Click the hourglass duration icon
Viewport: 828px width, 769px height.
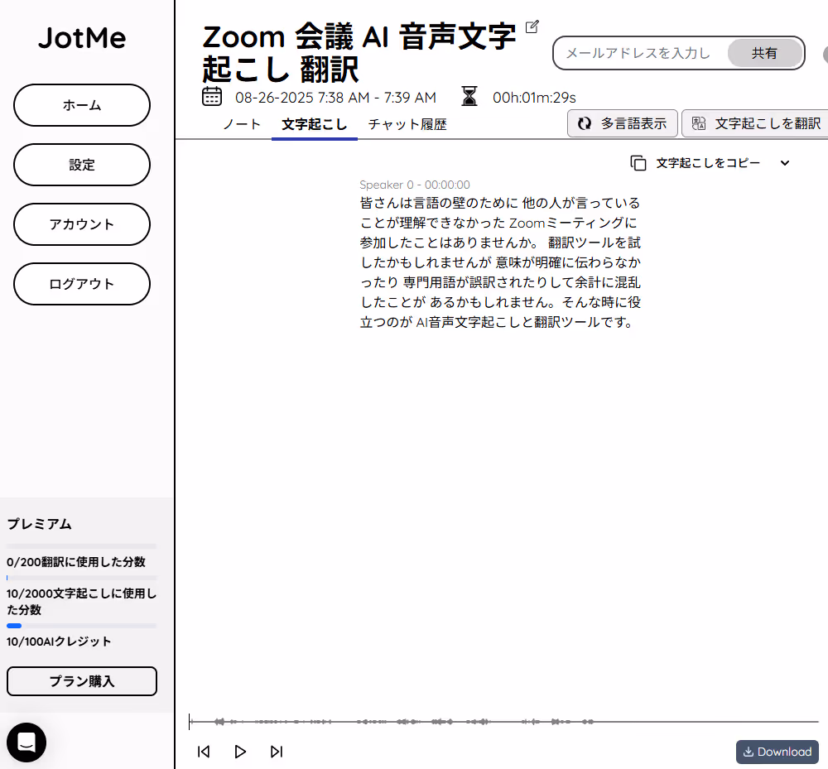click(469, 96)
